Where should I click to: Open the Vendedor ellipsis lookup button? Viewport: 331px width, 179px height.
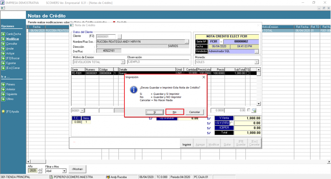(x=257, y=51)
